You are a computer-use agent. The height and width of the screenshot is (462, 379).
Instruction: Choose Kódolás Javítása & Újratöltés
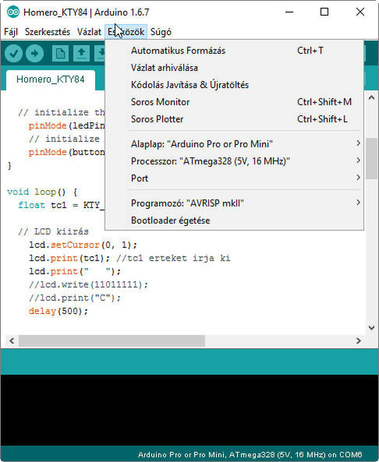[x=234, y=85]
